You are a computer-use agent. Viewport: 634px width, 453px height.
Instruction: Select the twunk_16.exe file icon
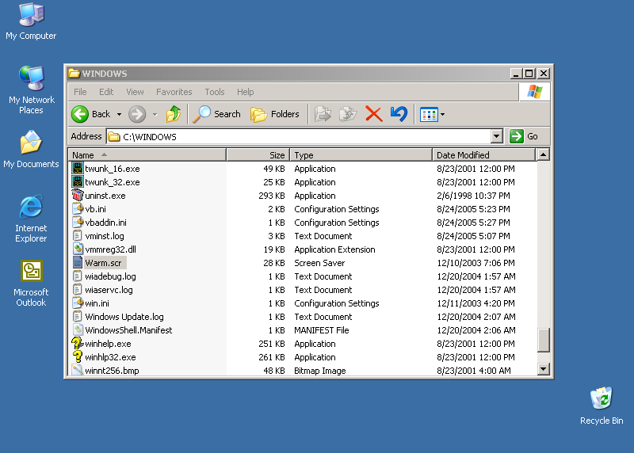[x=77, y=169]
